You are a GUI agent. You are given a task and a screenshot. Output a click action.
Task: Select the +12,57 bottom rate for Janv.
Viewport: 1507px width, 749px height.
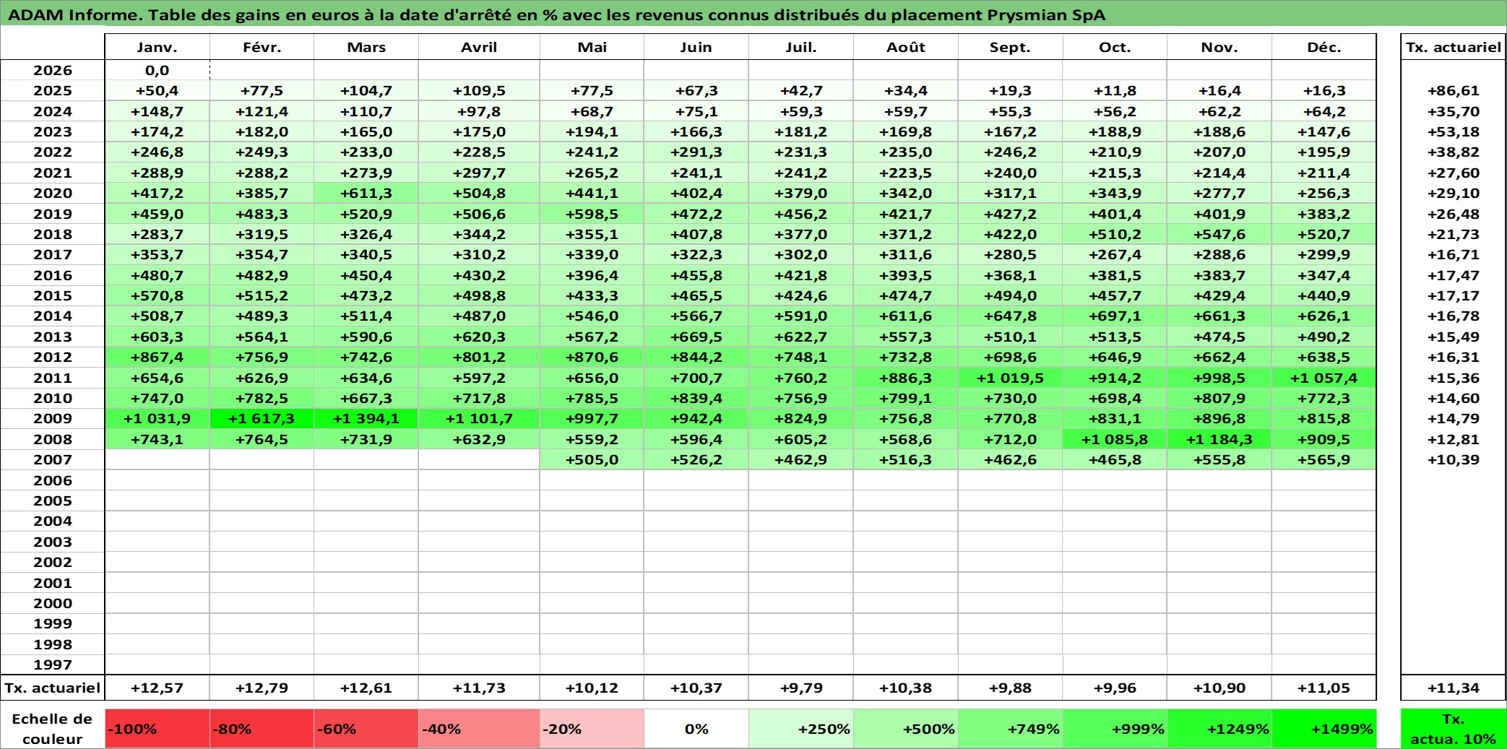pos(157,688)
